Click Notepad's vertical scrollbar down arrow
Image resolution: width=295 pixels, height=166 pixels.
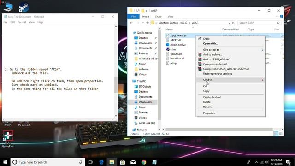[116, 116]
